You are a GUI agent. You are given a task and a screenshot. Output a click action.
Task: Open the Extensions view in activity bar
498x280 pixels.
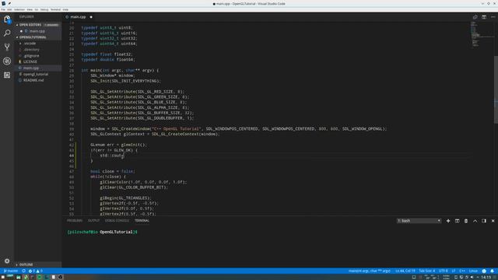coord(7,75)
